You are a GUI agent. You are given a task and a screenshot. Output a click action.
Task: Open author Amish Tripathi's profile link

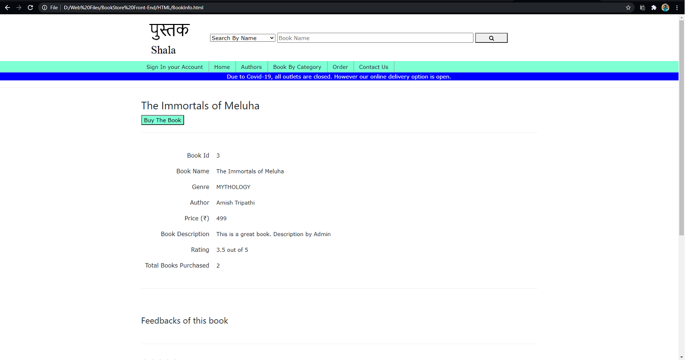(x=235, y=202)
